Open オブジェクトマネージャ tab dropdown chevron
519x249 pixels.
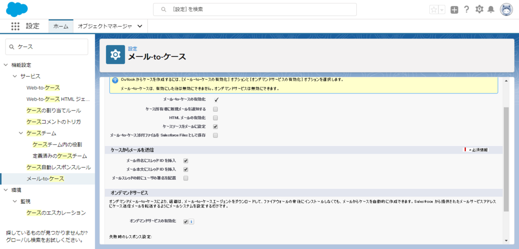140,26
